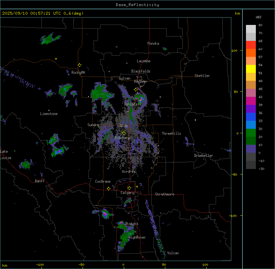Click the yellow diamond marker south of RedDeer
Image resolution: width=275 pixels, height=269 pixels.
[136, 90]
